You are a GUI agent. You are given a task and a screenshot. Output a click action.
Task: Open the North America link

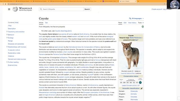[84, 34]
